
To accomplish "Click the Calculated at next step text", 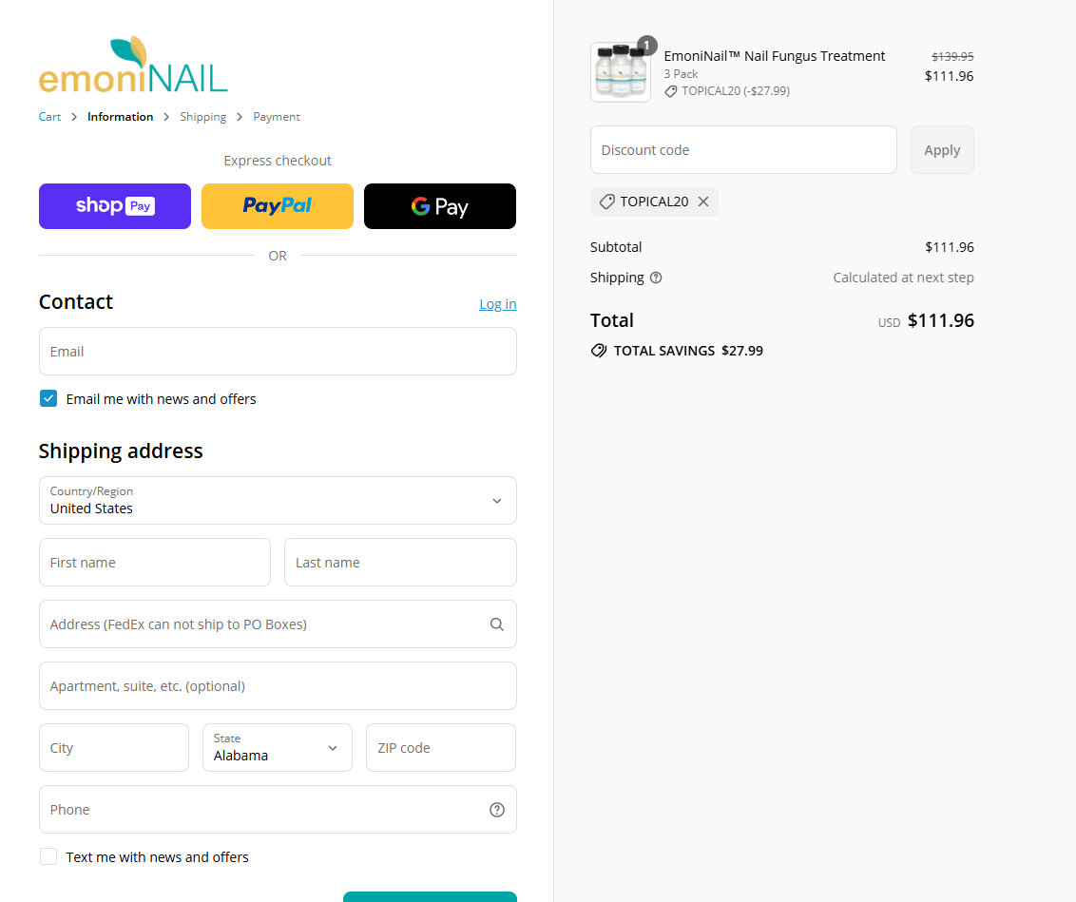I will [x=904, y=278].
